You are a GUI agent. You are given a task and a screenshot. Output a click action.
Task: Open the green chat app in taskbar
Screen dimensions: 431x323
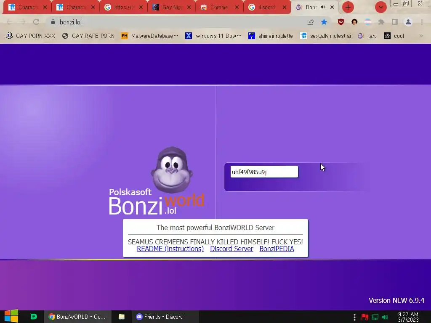(34, 317)
